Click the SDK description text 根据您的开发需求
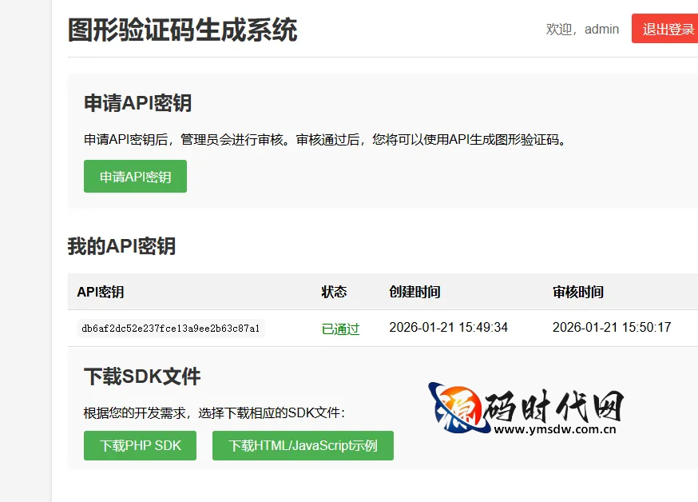This screenshot has width=698, height=502. [x=214, y=413]
